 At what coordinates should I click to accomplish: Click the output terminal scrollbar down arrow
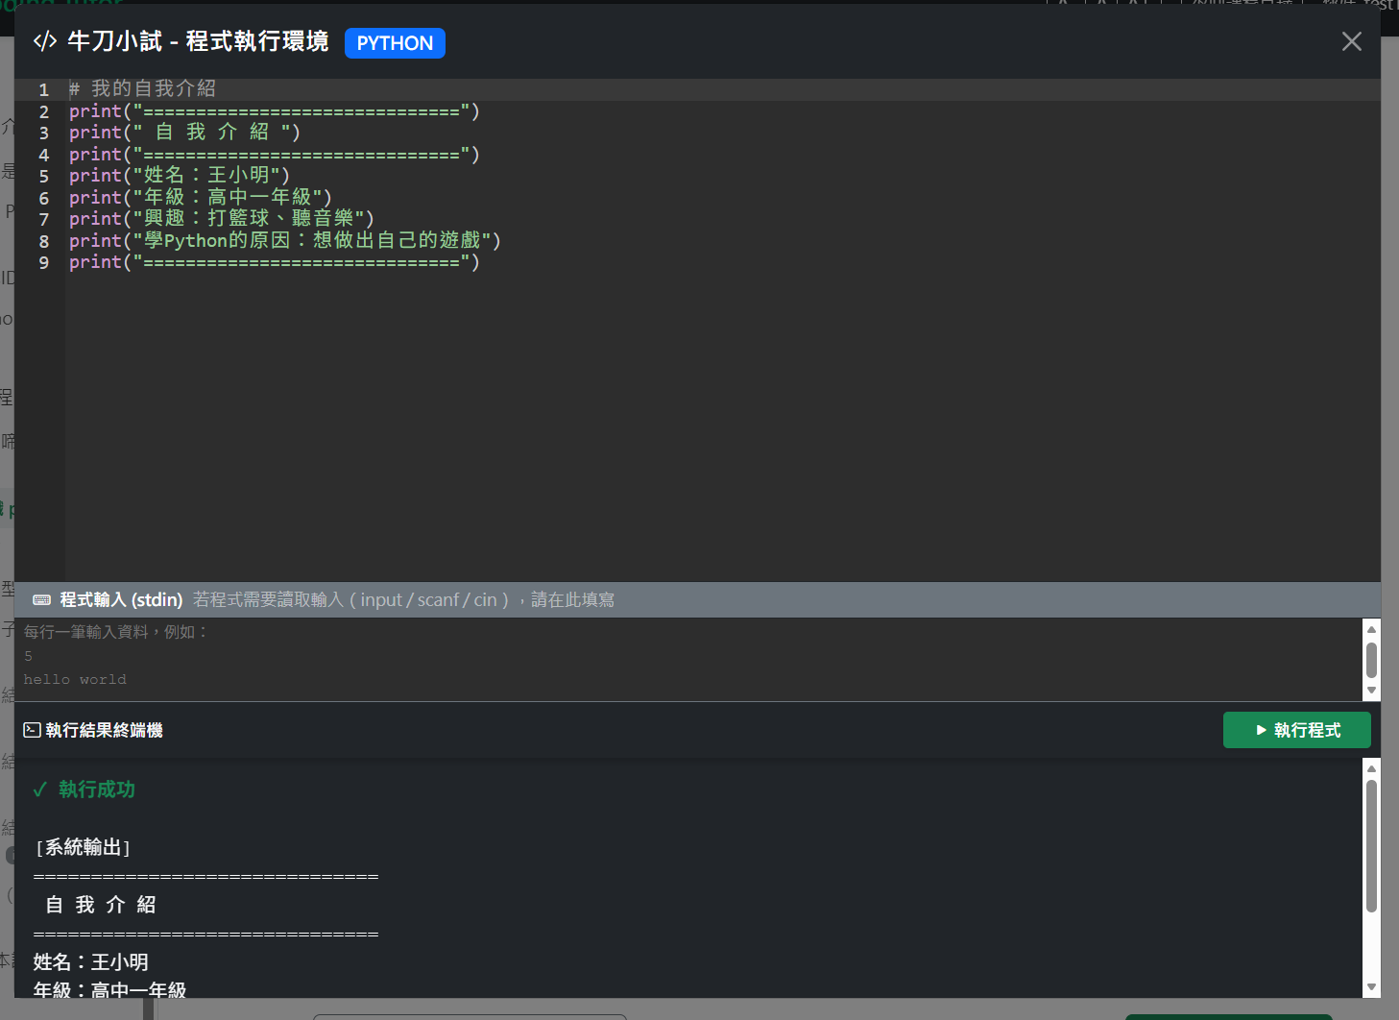[x=1371, y=986]
